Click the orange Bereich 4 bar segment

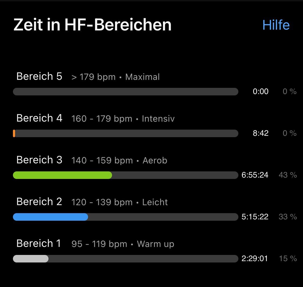14,133
